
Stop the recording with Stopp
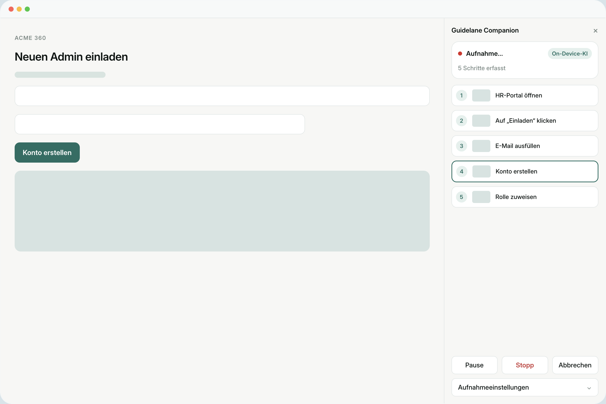coord(525,365)
